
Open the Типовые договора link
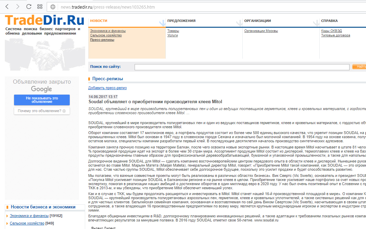(x=335, y=35)
